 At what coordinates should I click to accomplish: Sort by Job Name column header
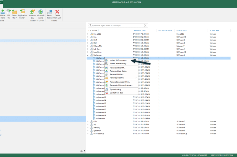[x=93, y=31]
